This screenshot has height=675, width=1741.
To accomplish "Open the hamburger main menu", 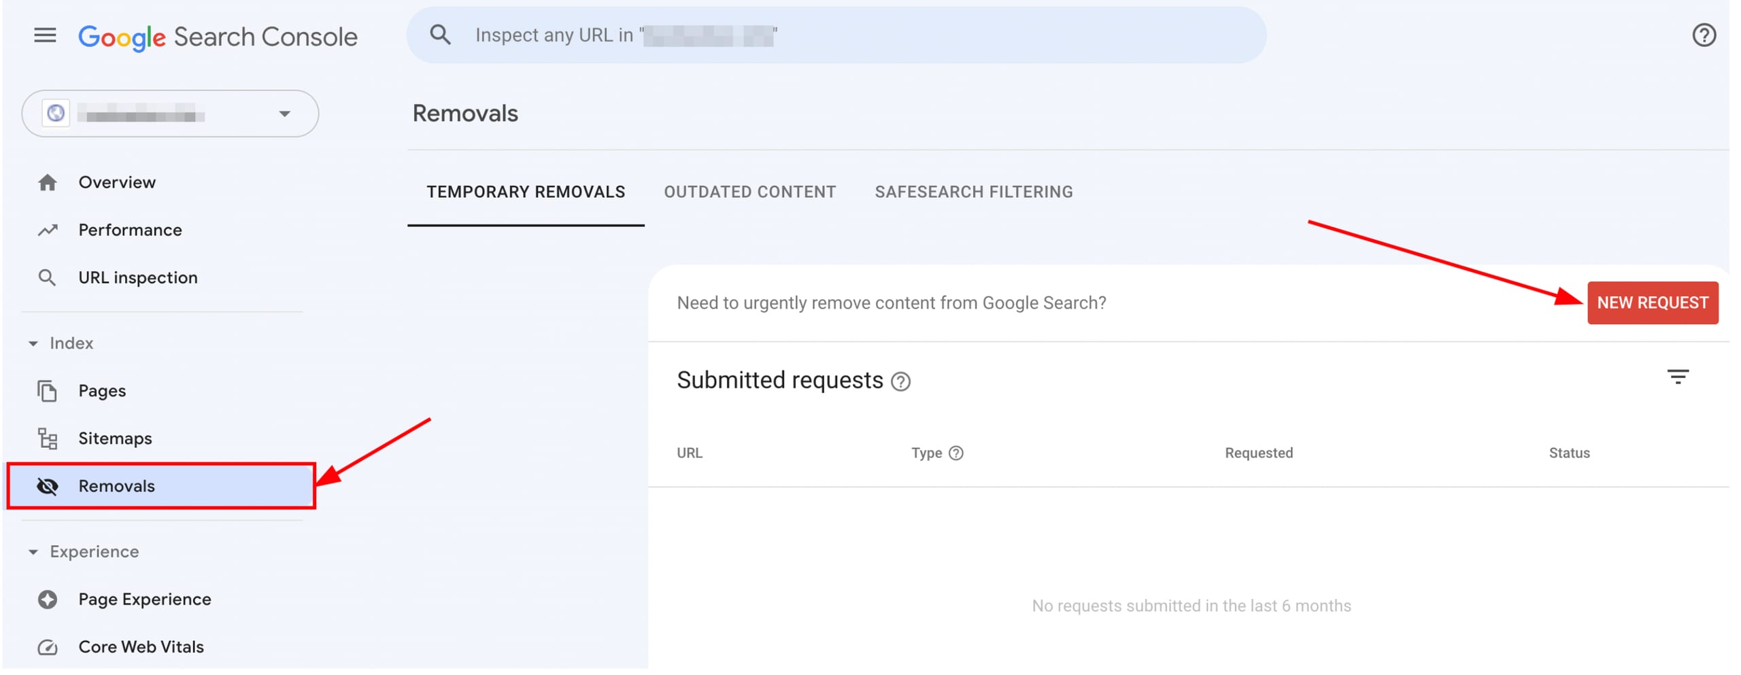I will 45,35.
